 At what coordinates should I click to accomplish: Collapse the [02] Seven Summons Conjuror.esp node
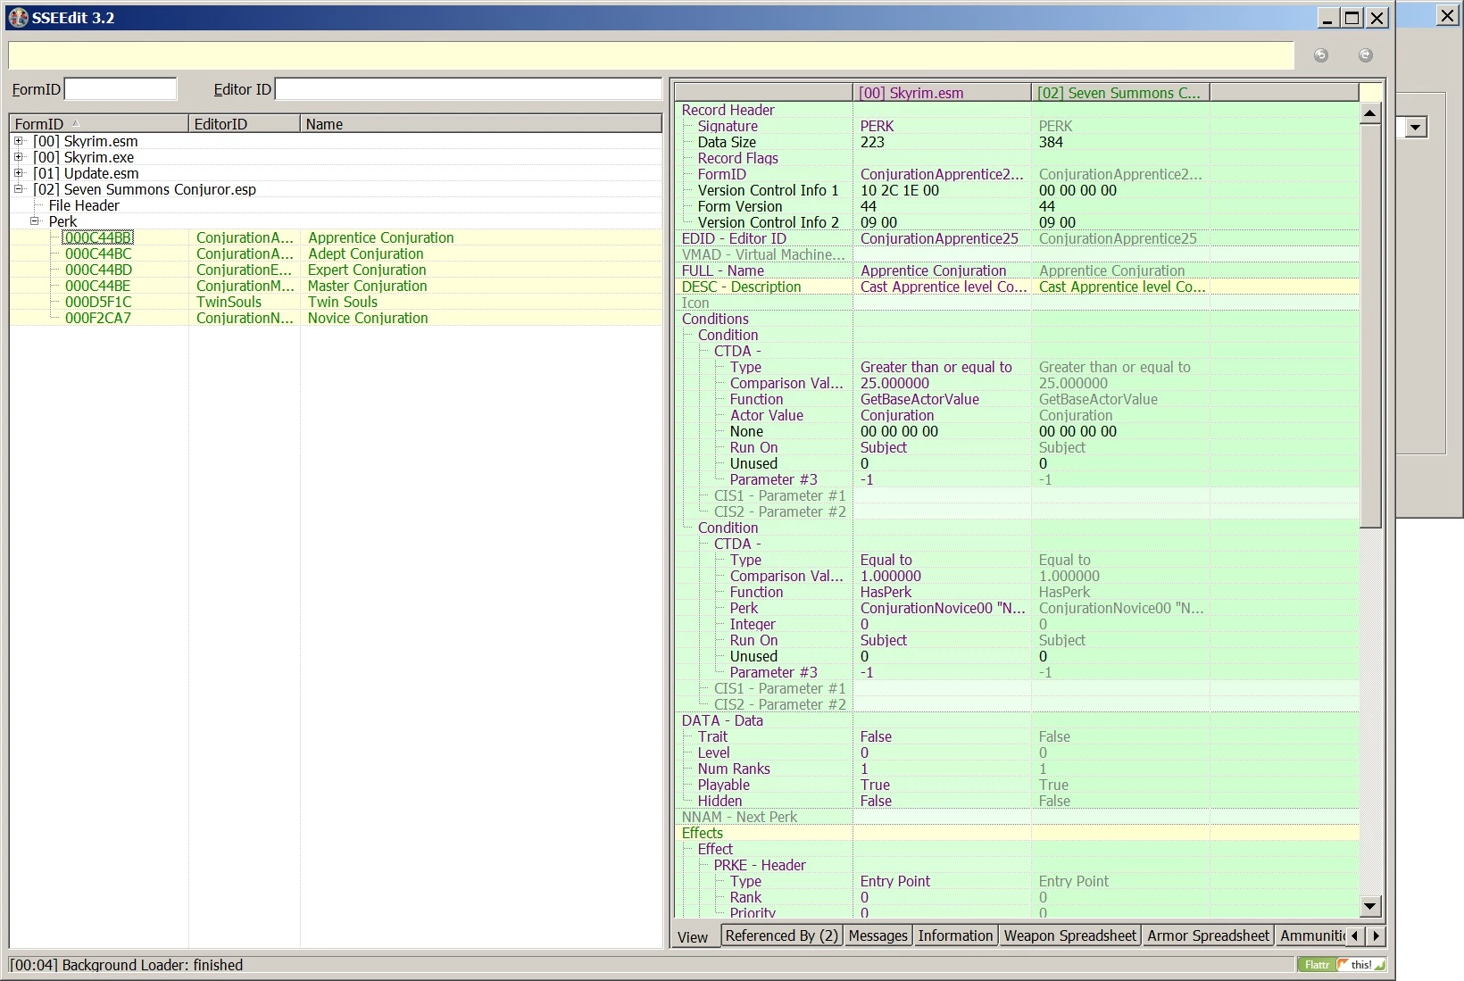coord(18,189)
